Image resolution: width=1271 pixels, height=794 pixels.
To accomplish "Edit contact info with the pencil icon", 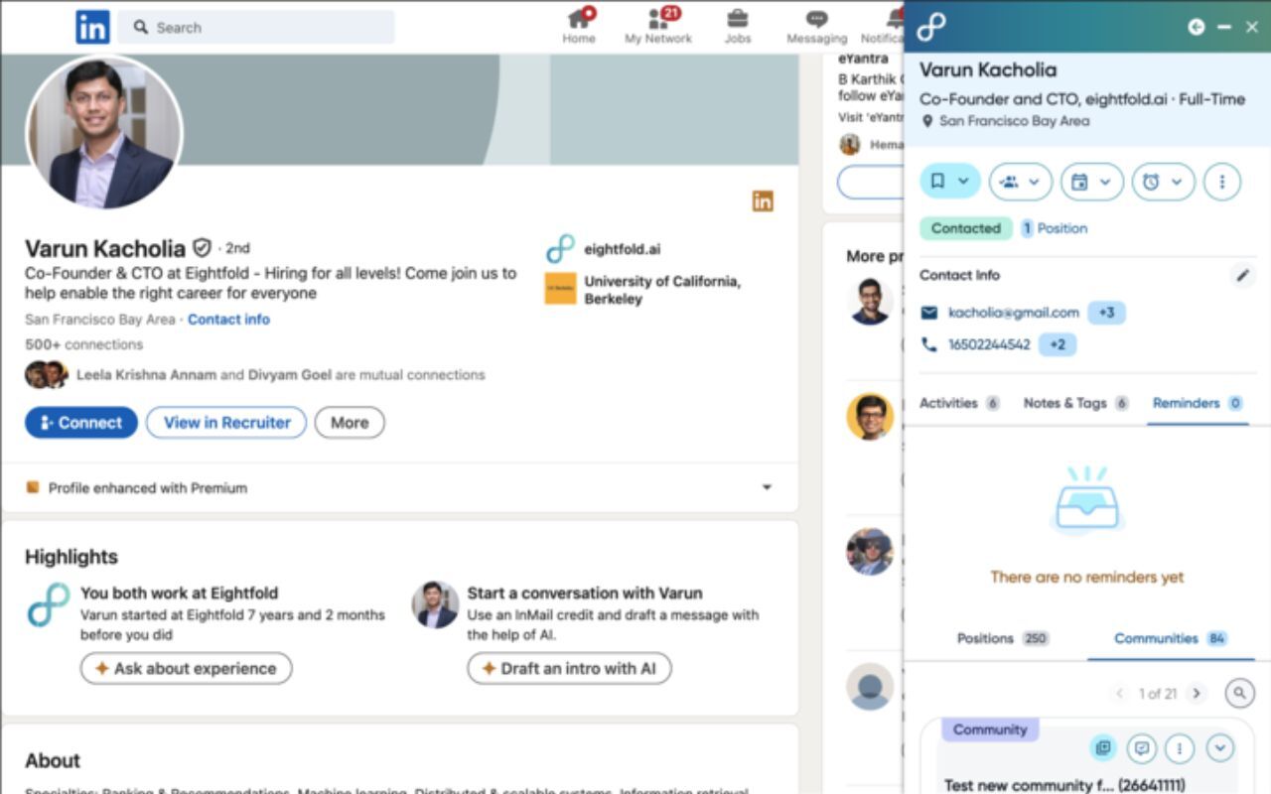I will [x=1242, y=276].
